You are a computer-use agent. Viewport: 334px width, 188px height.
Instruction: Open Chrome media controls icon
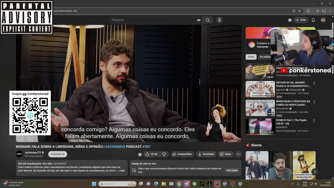[x=318, y=11]
